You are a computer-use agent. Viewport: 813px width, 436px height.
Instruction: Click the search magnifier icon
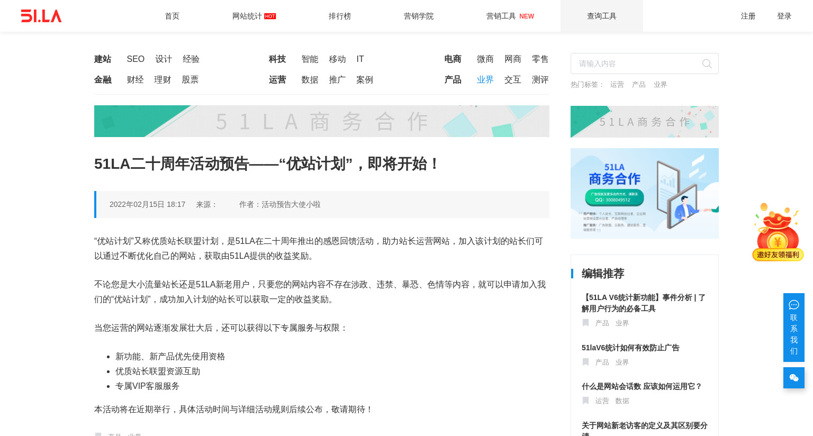pyautogui.click(x=707, y=64)
